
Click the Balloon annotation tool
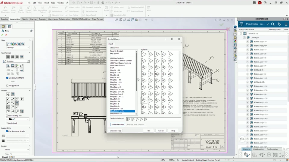click(53, 7)
